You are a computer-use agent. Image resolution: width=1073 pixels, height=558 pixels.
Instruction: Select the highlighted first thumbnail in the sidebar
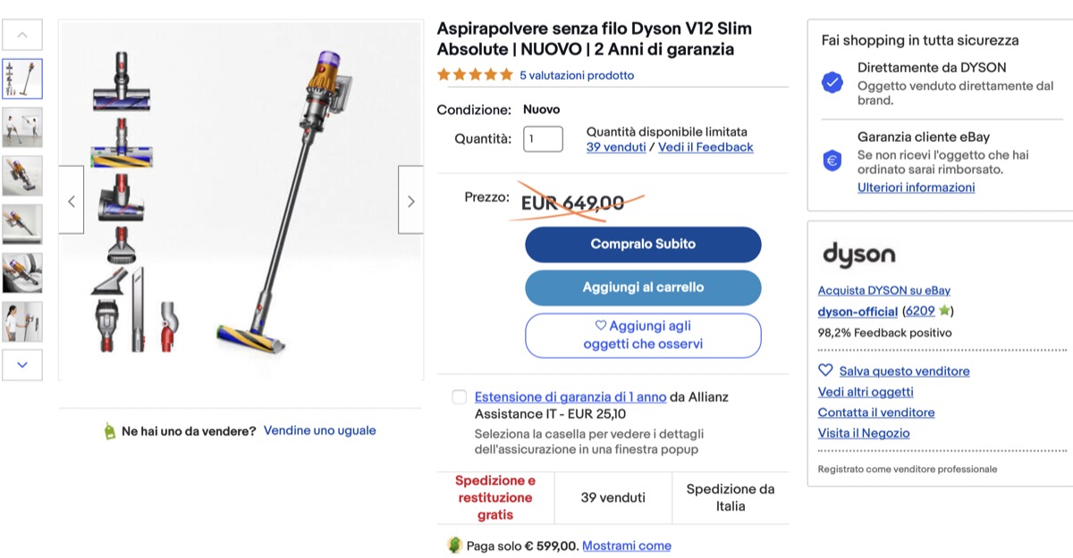23,78
